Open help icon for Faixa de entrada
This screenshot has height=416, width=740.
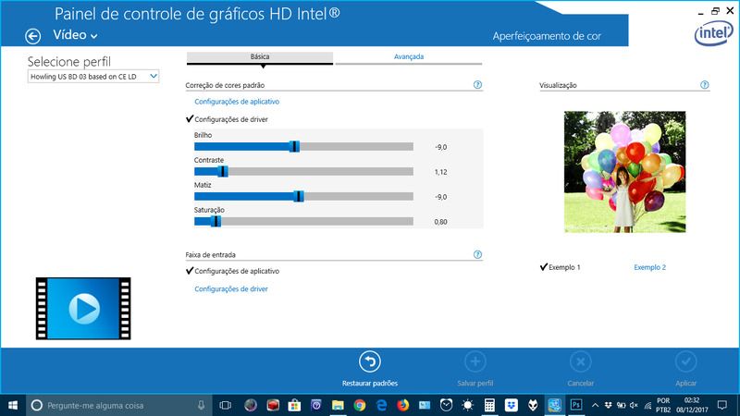pos(477,255)
